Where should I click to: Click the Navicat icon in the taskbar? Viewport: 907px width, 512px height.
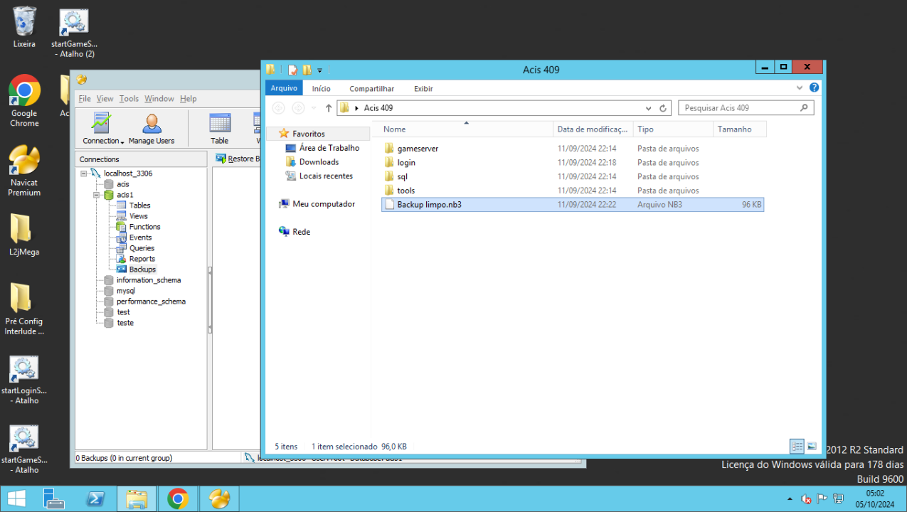[218, 499]
